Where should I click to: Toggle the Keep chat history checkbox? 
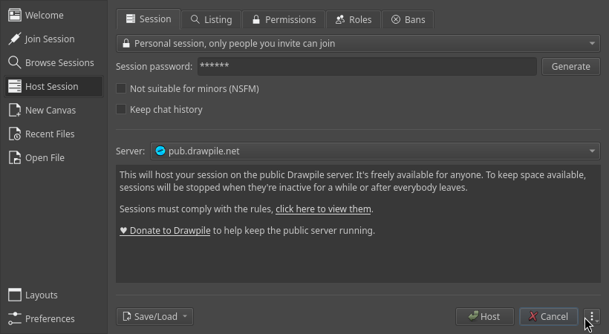coord(121,110)
